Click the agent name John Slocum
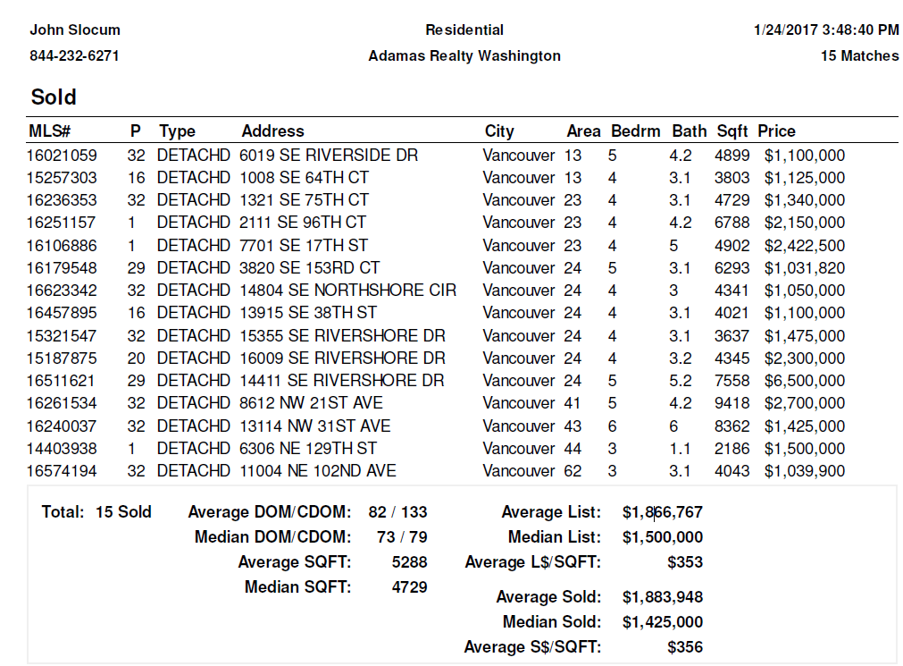This screenshot has width=903, height=666. [75, 30]
